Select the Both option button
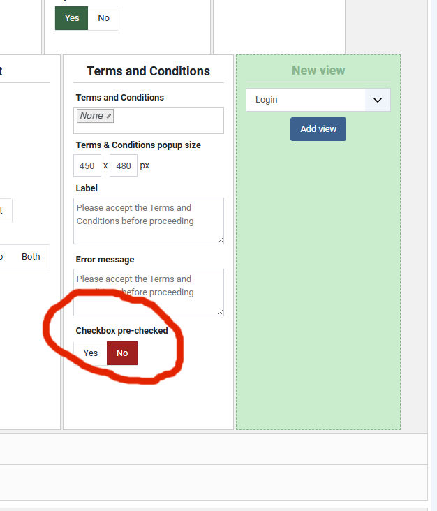The width and height of the screenshot is (437, 511). pyautogui.click(x=31, y=257)
